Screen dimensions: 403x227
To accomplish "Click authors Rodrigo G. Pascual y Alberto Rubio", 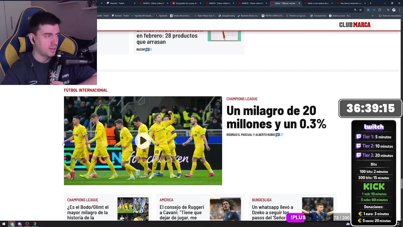I will coord(251,135).
